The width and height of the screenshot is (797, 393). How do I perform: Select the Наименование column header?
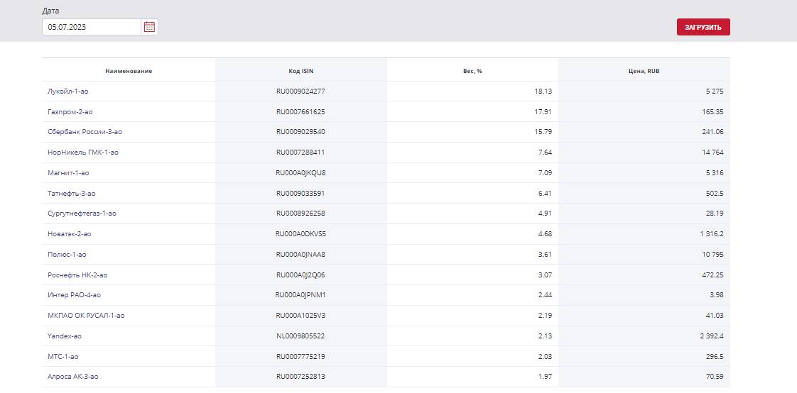point(129,71)
